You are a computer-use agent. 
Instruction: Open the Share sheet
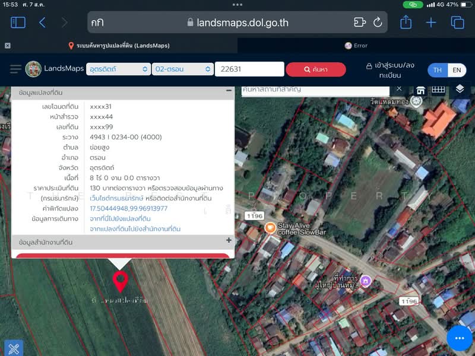pos(406,22)
